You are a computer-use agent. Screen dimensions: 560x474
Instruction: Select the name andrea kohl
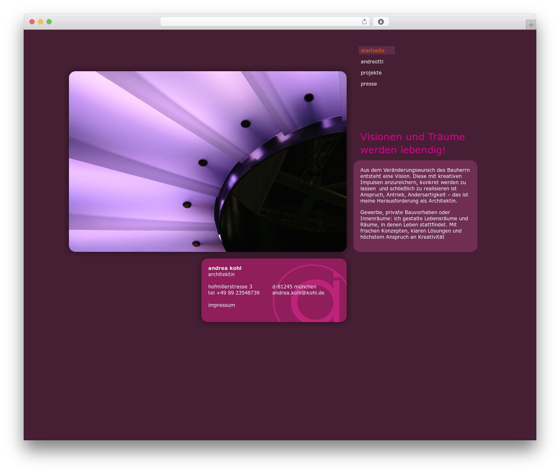click(x=225, y=268)
